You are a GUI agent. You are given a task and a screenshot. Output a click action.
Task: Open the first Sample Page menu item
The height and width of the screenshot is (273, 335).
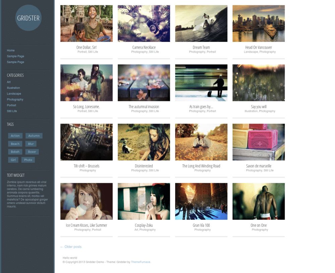(15, 56)
